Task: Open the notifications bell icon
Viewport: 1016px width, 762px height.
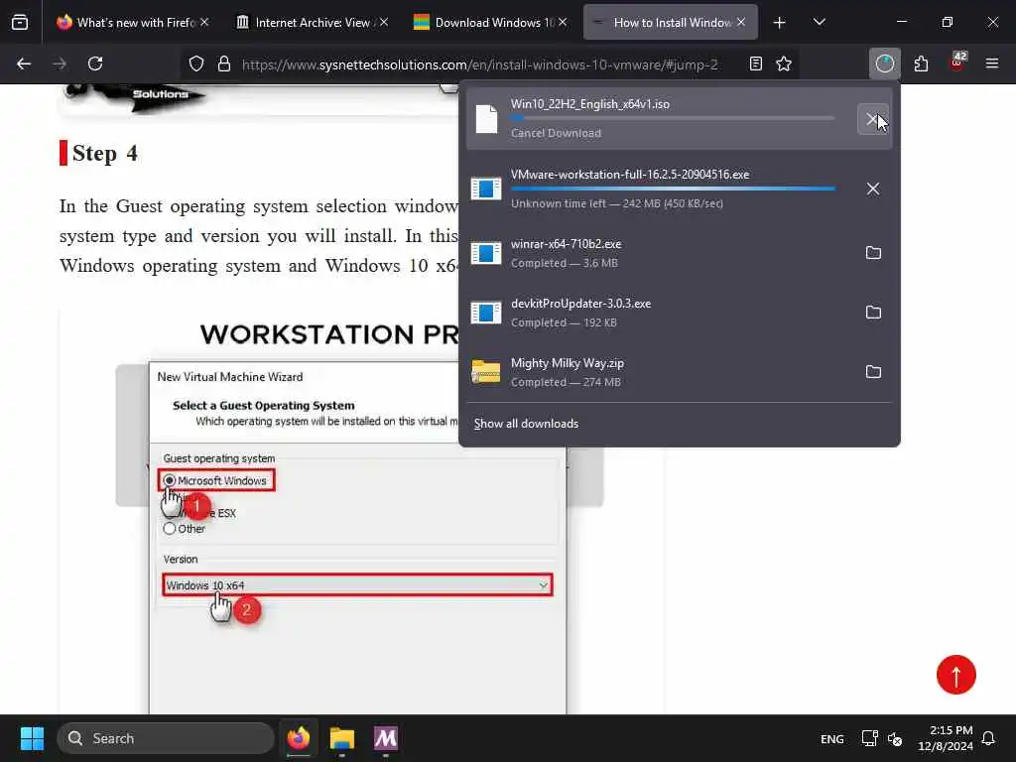Action: (988, 738)
